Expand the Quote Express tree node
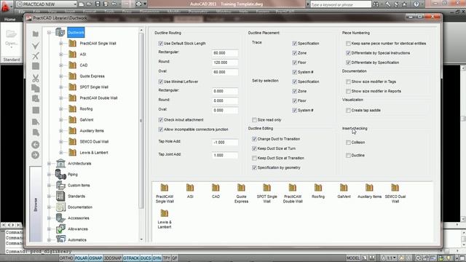The image size is (466, 262). pos(61,76)
